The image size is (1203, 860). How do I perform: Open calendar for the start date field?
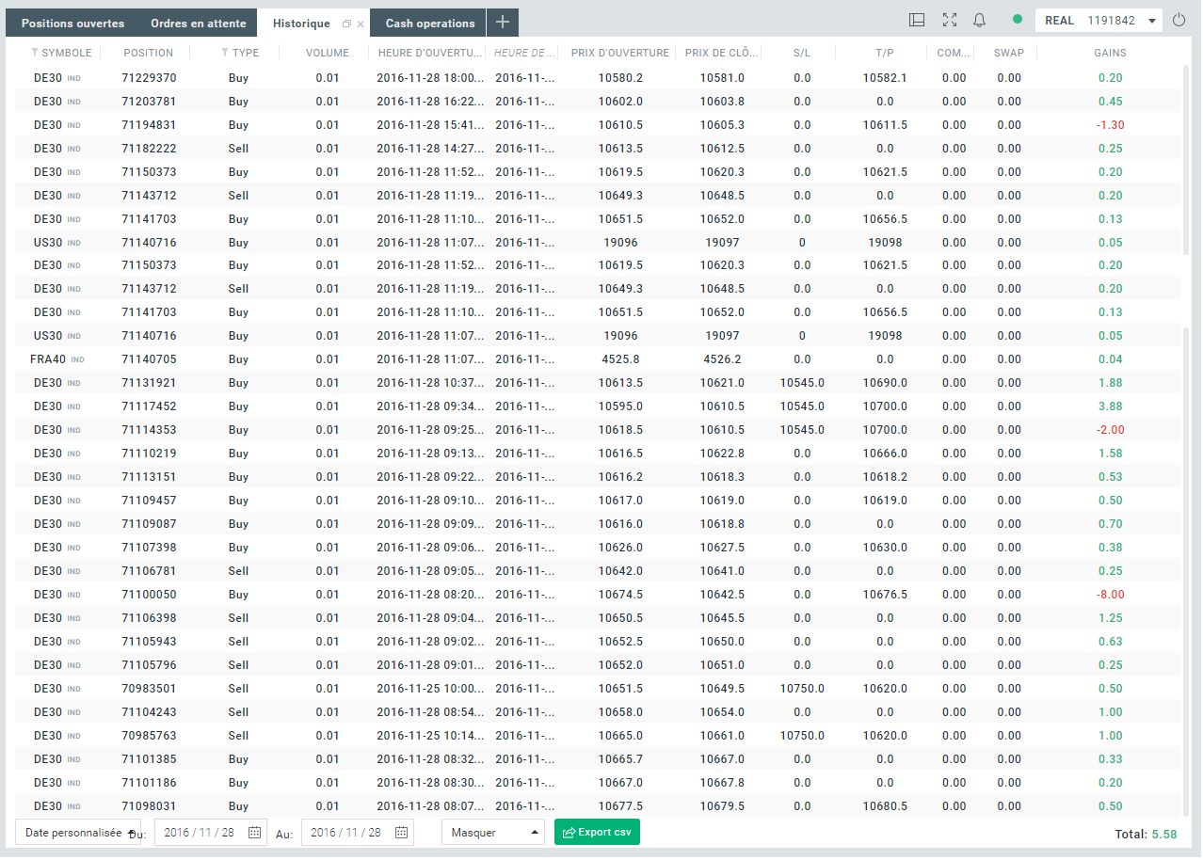click(255, 833)
